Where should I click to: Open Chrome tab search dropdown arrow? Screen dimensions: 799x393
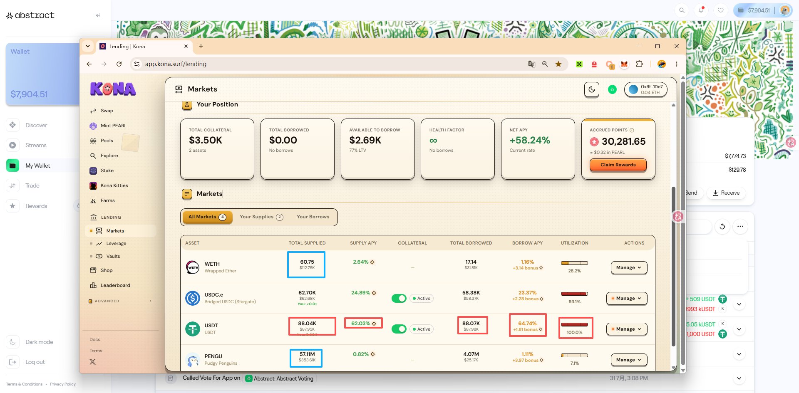pyautogui.click(x=88, y=46)
